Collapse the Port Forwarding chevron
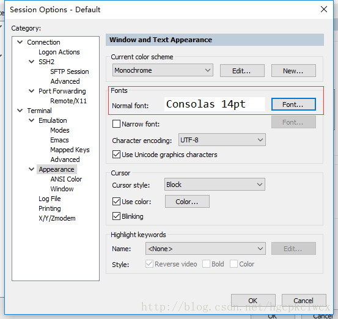This screenshot has width=338, height=319. [x=31, y=91]
